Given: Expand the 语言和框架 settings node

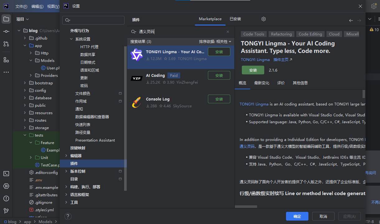Looking at the screenshot, I should pos(66,194).
